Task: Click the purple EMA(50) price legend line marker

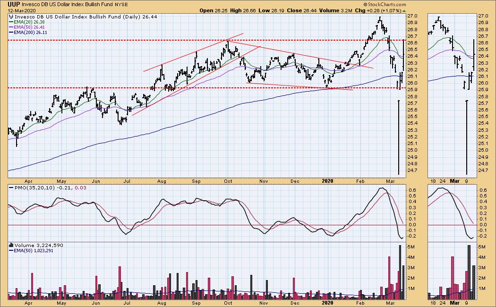Action: pyautogui.click(x=11, y=27)
